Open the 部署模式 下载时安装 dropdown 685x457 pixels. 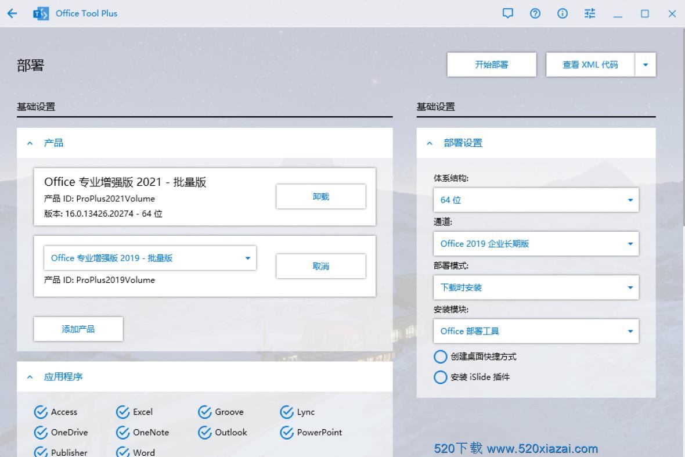[x=536, y=287]
